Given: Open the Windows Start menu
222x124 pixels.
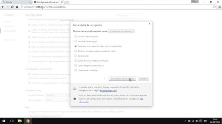Looking at the screenshot, I should (x=4, y=121).
